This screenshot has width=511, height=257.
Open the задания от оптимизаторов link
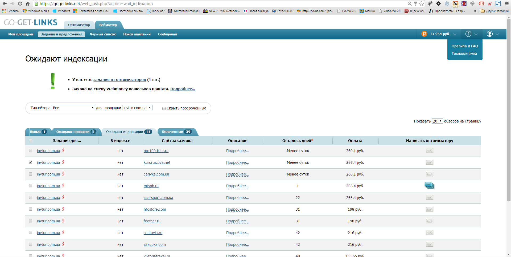point(119,80)
